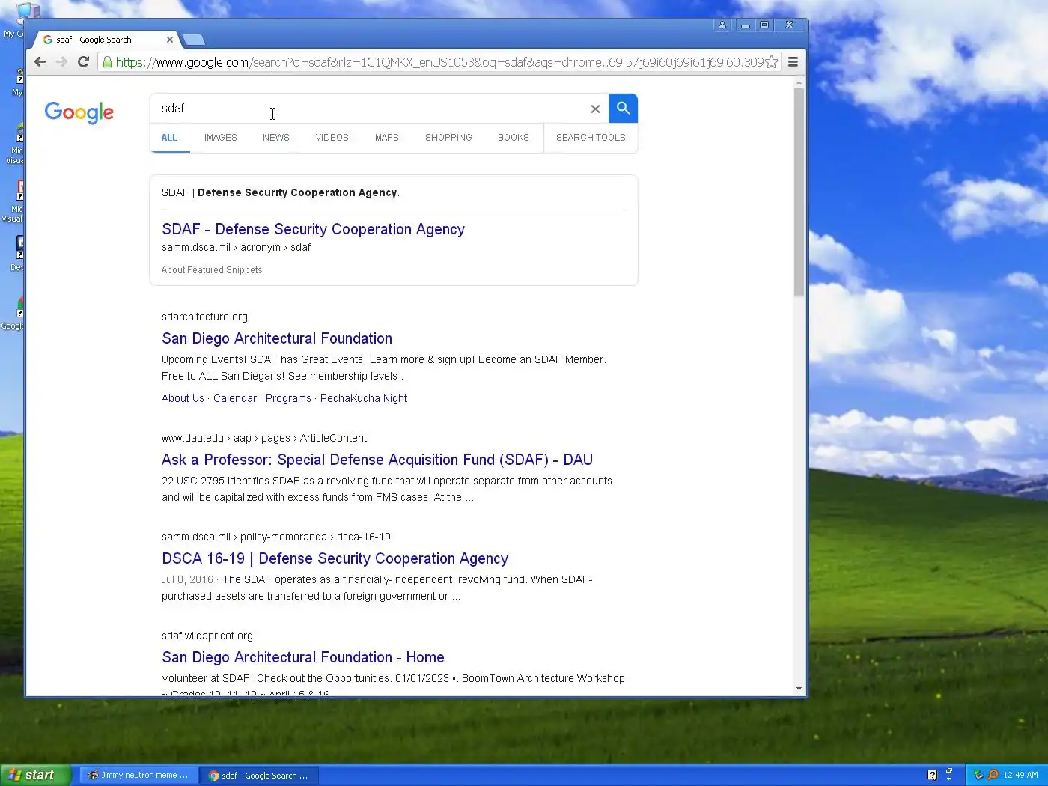Click the security shield tray icon
Viewport: 1048px width, 786px height.
point(978,775)
